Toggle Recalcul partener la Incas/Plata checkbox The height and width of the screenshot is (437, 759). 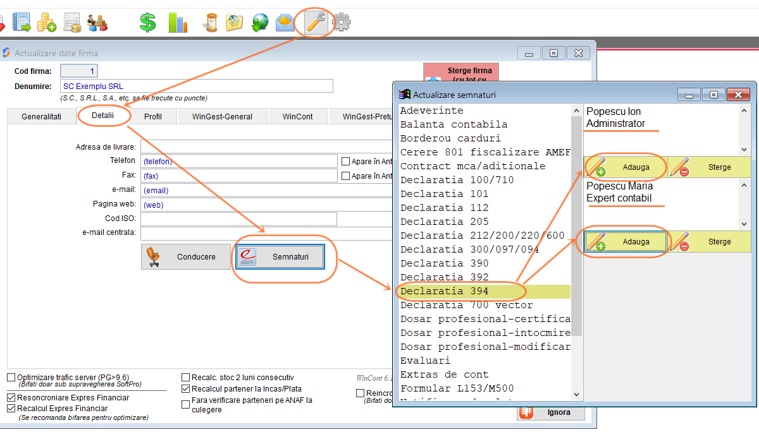coord(186,389)
